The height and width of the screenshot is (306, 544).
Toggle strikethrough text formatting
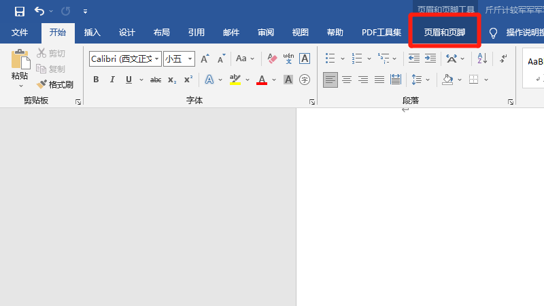pyautogui.click(x=155, y=80)
